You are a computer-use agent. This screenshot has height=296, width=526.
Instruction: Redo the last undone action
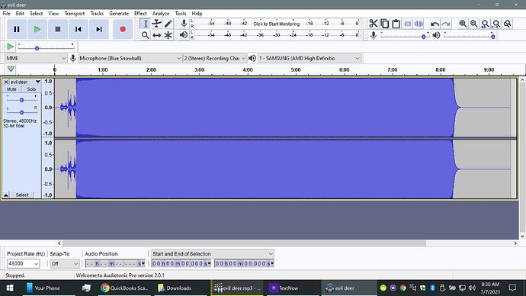click(x=446, y=24)
